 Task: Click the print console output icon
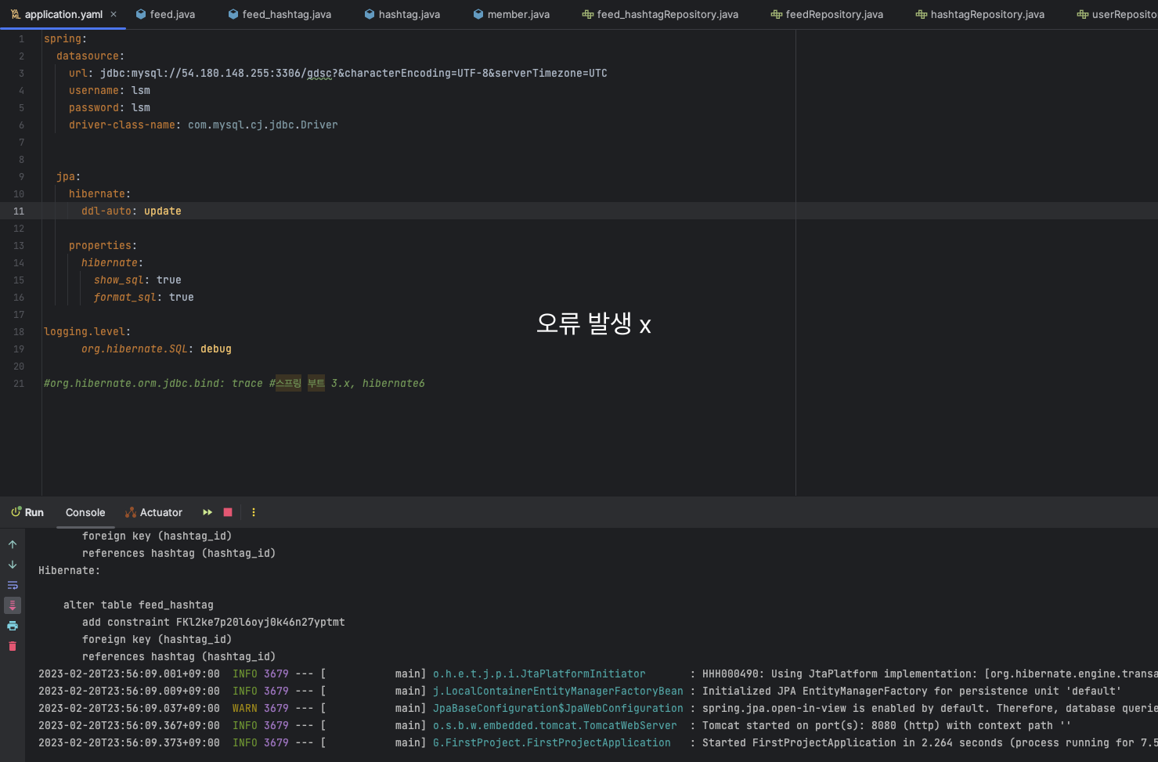(x=13, y=626)
